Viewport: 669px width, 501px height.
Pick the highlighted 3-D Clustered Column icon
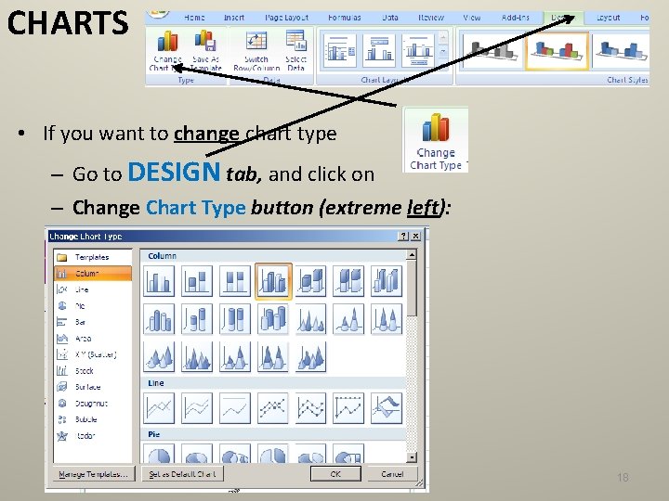pyautogui.click(x=273, y=281)
